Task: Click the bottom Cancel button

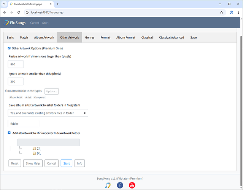Action: coord(52,163)
